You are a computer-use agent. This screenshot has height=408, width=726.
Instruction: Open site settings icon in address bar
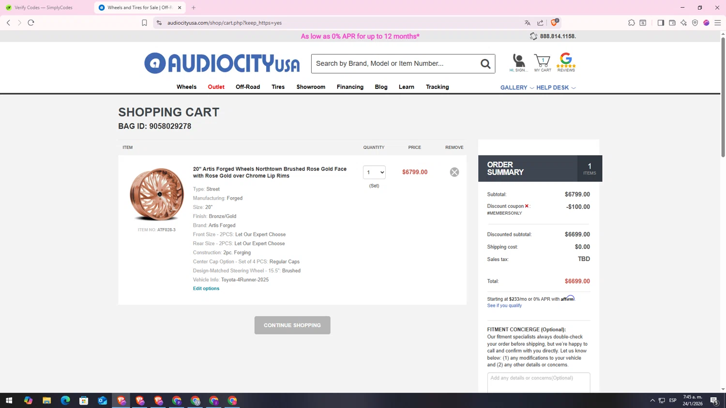(159, 23)
